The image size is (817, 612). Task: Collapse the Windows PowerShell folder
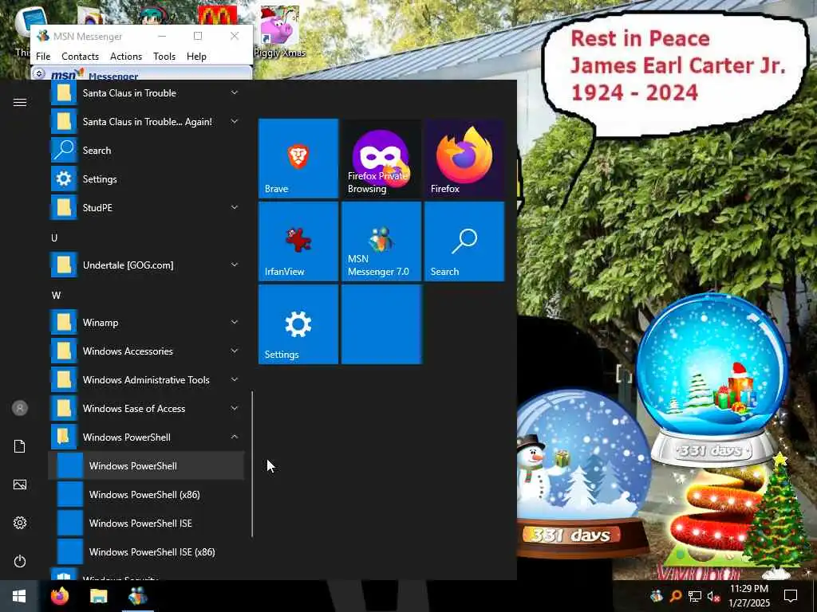tap(147, 437)
